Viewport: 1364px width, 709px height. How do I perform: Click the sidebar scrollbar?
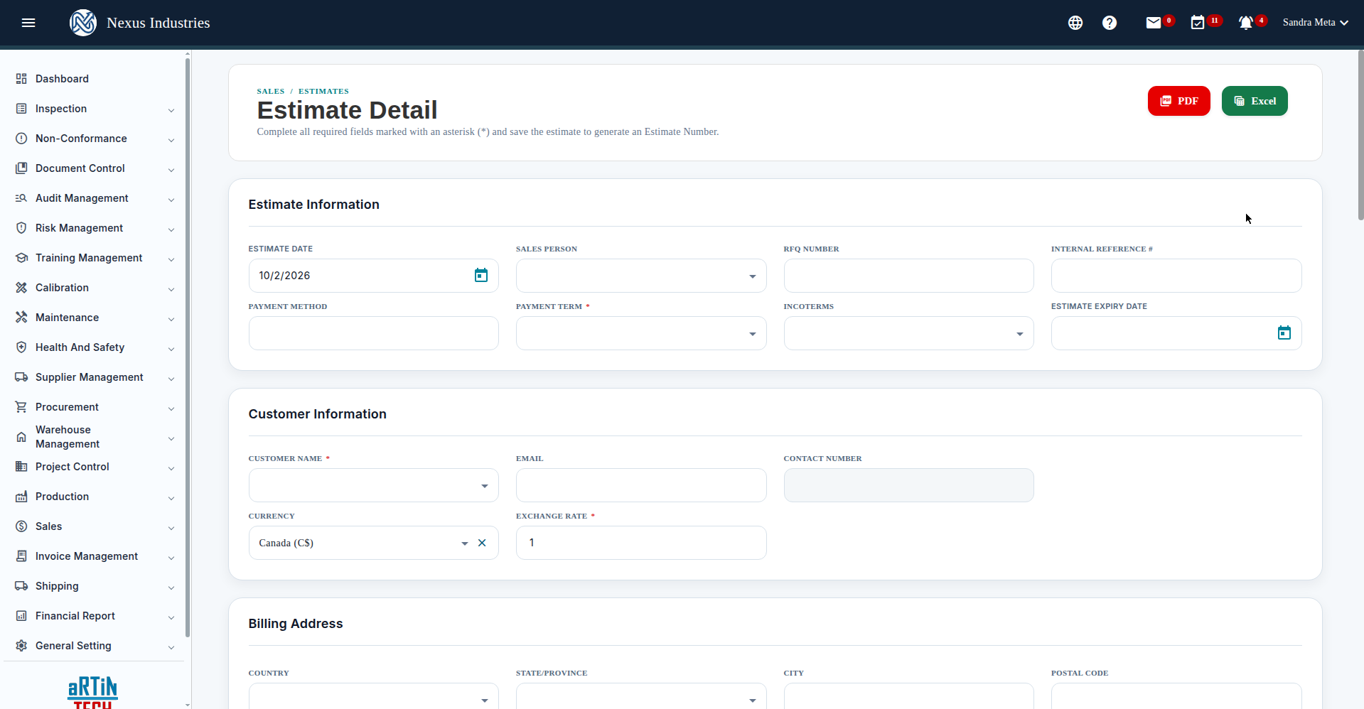coord(188,348)
